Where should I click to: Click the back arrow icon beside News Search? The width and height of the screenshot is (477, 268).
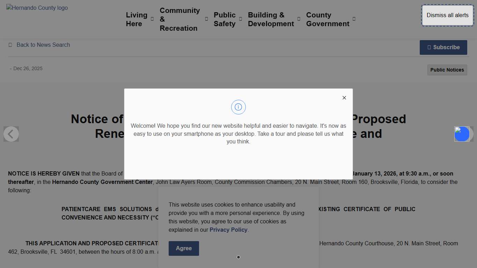coord(10,45)
